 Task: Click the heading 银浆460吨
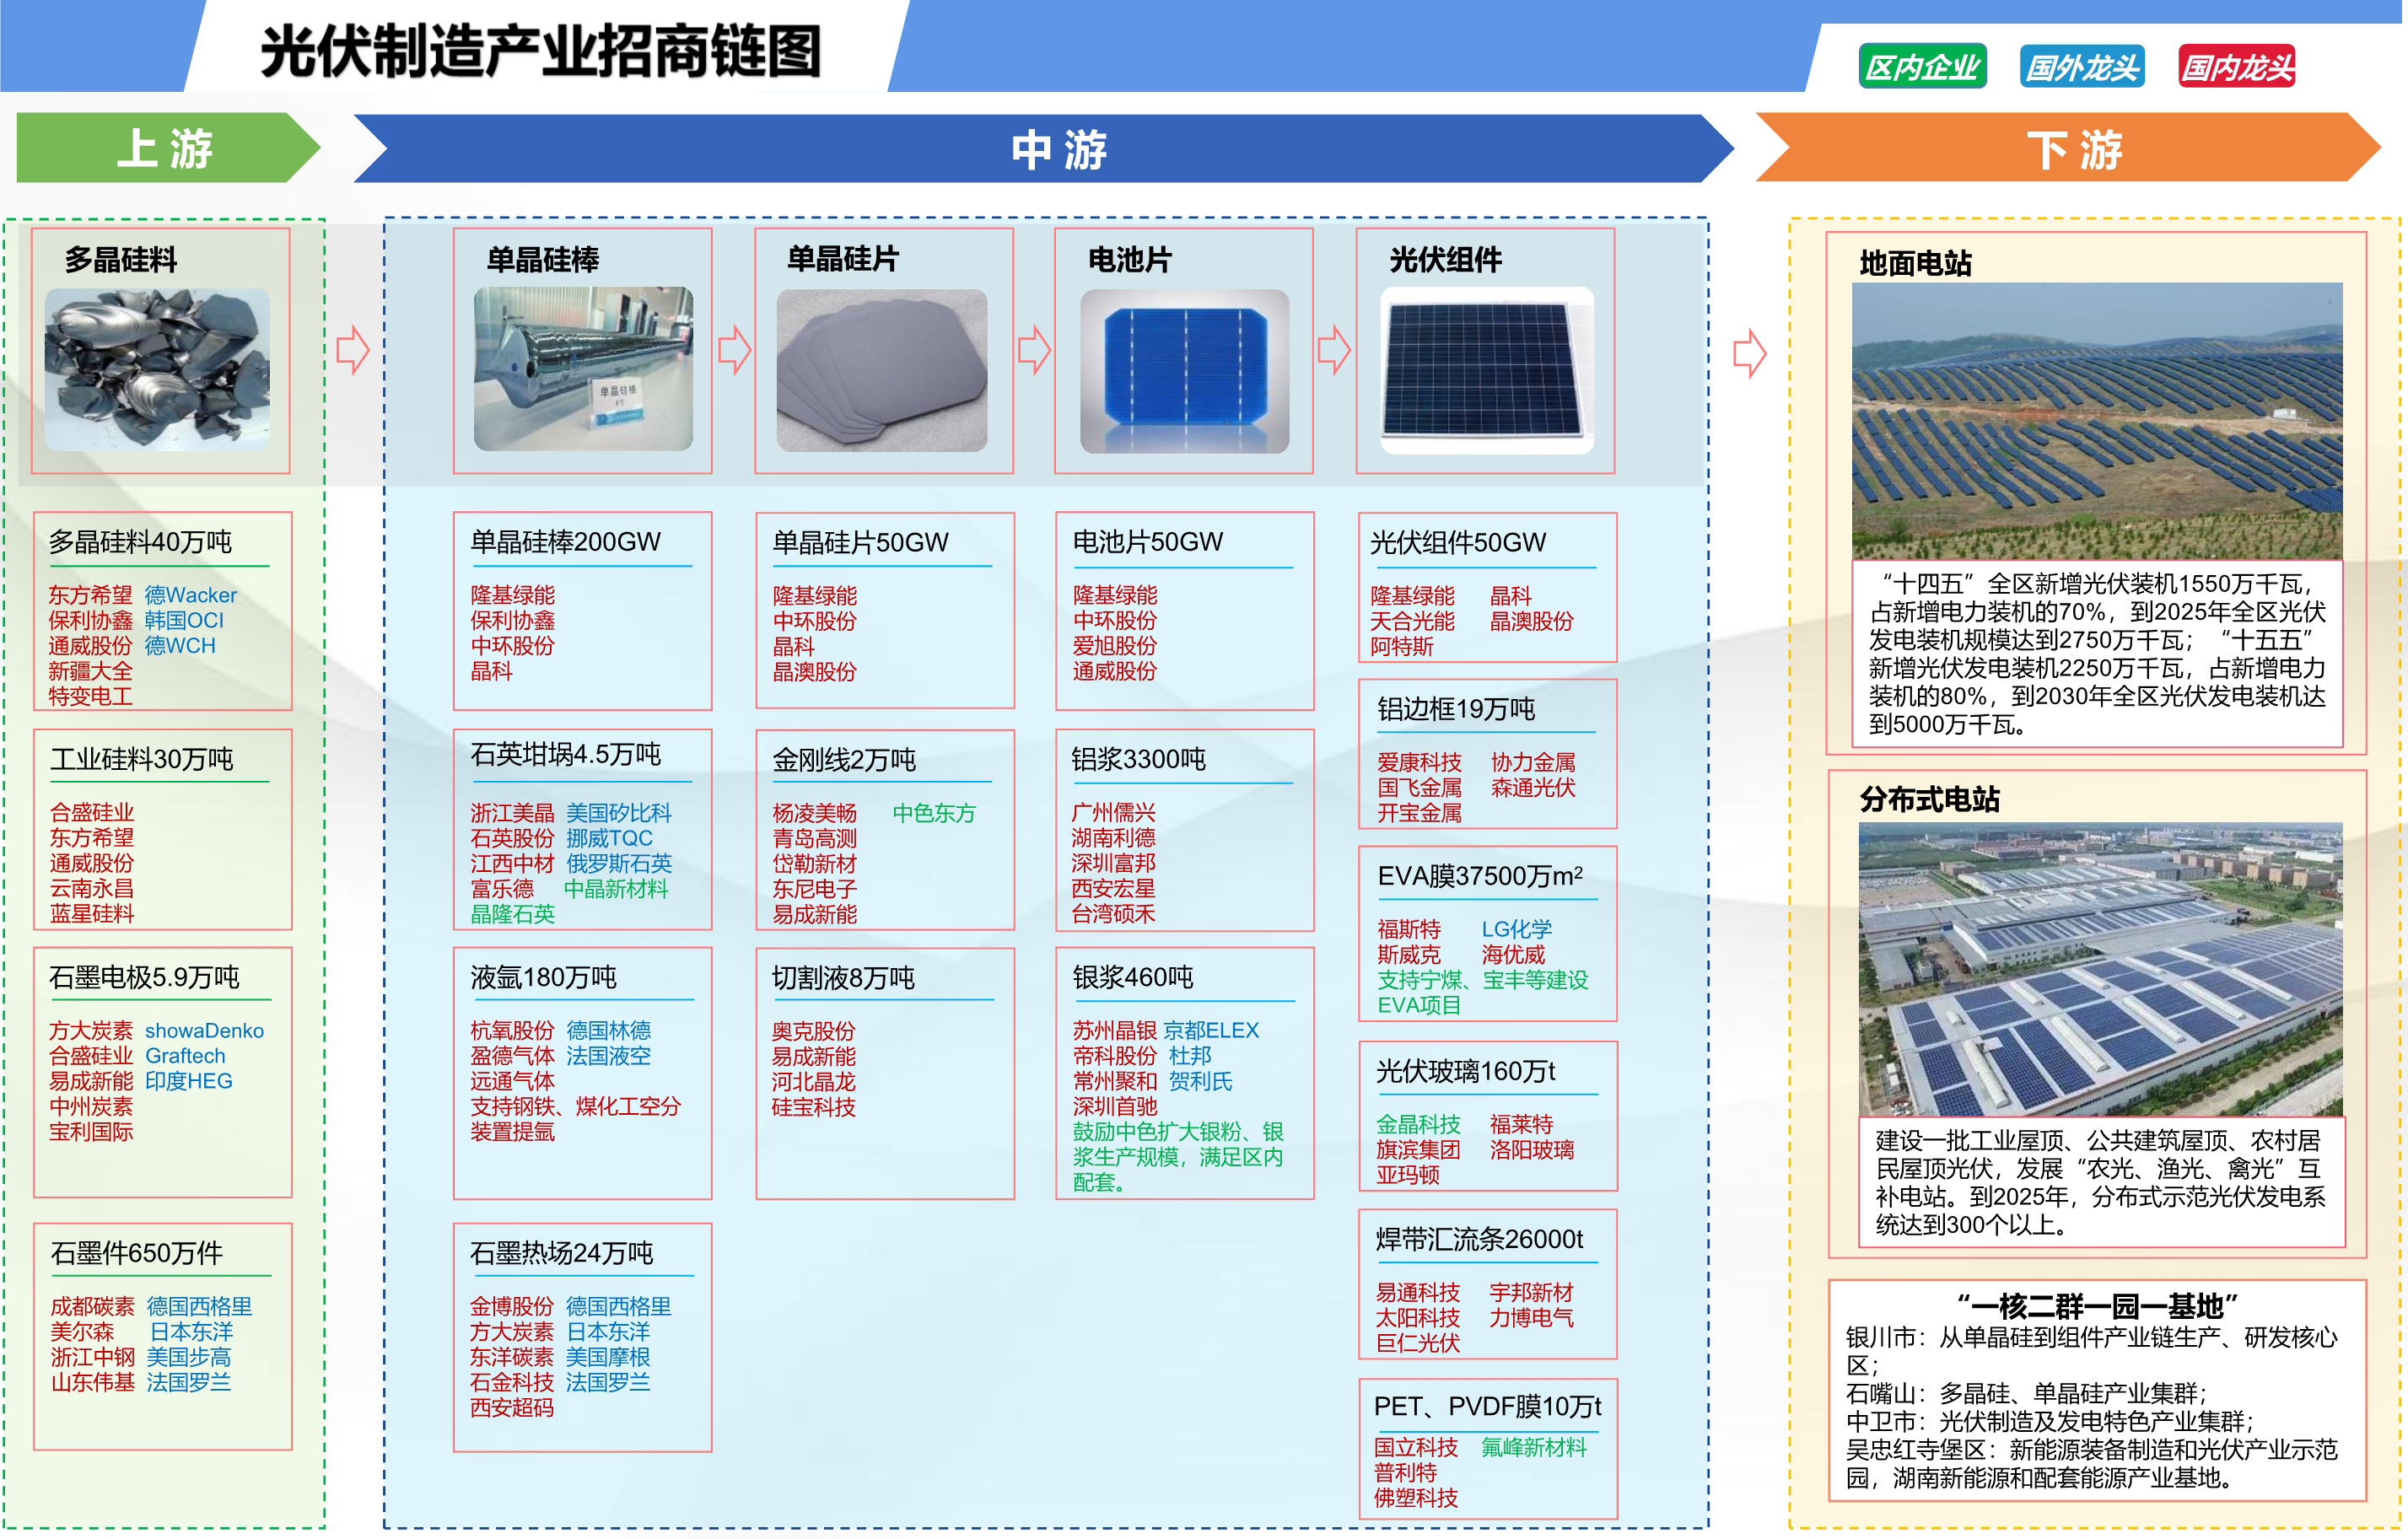tap(1132, 977)
